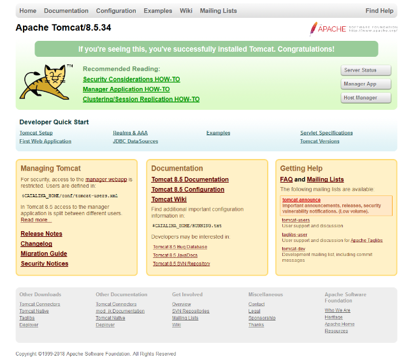Open Tomcat 8.5 Documentation link

pos(190,179)
